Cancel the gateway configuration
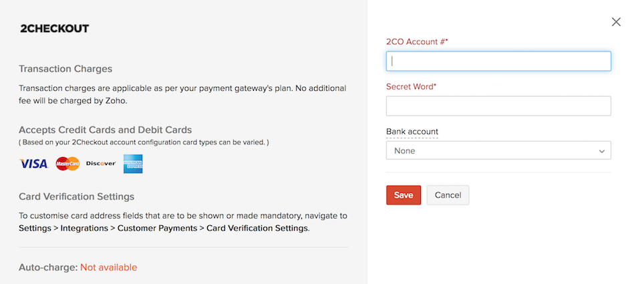Screen dimensions: 630x284 pyautogui.click(x=448, y=195)
